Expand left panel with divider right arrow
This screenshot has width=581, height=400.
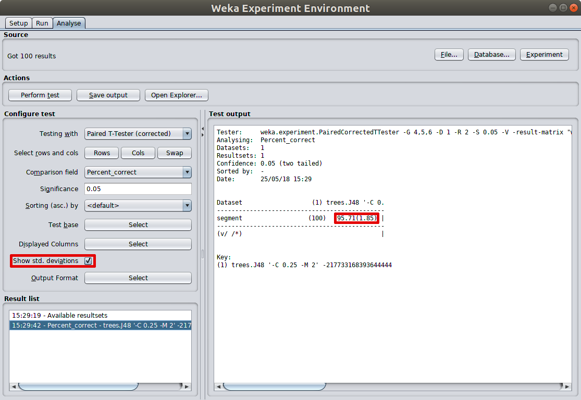coord(203,135)
